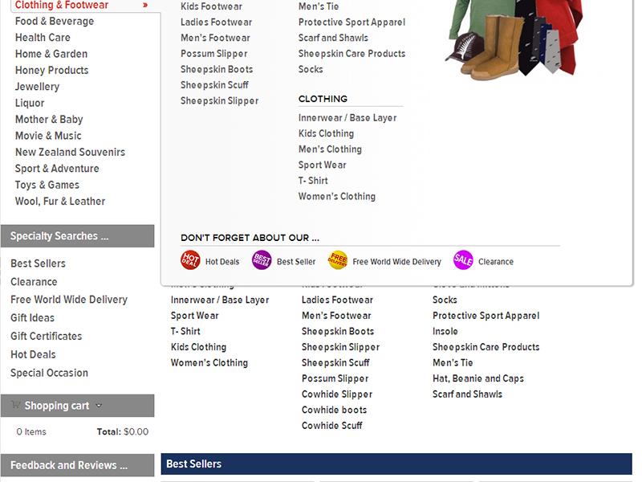642x482 pixels.
Task: Click the Cowhide boots link
Action: click(334, 410)
